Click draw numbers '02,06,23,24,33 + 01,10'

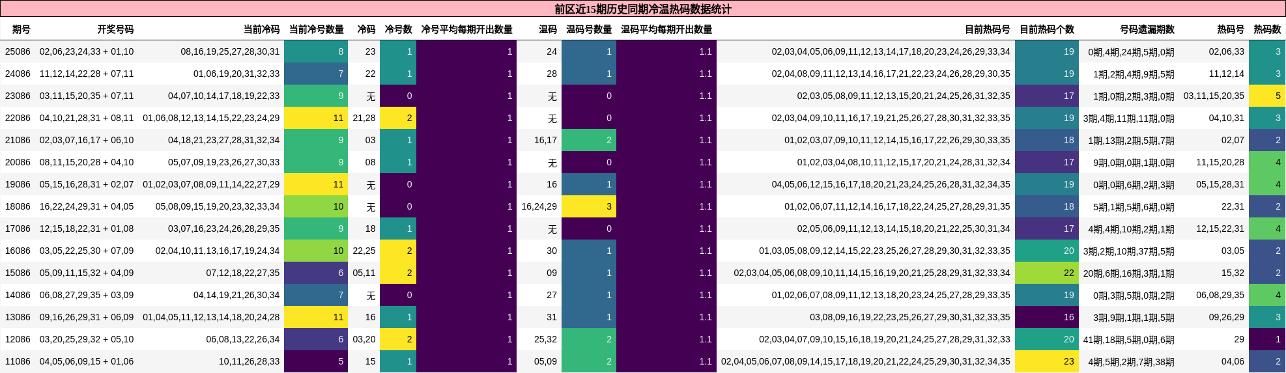[x=87, y=51]
